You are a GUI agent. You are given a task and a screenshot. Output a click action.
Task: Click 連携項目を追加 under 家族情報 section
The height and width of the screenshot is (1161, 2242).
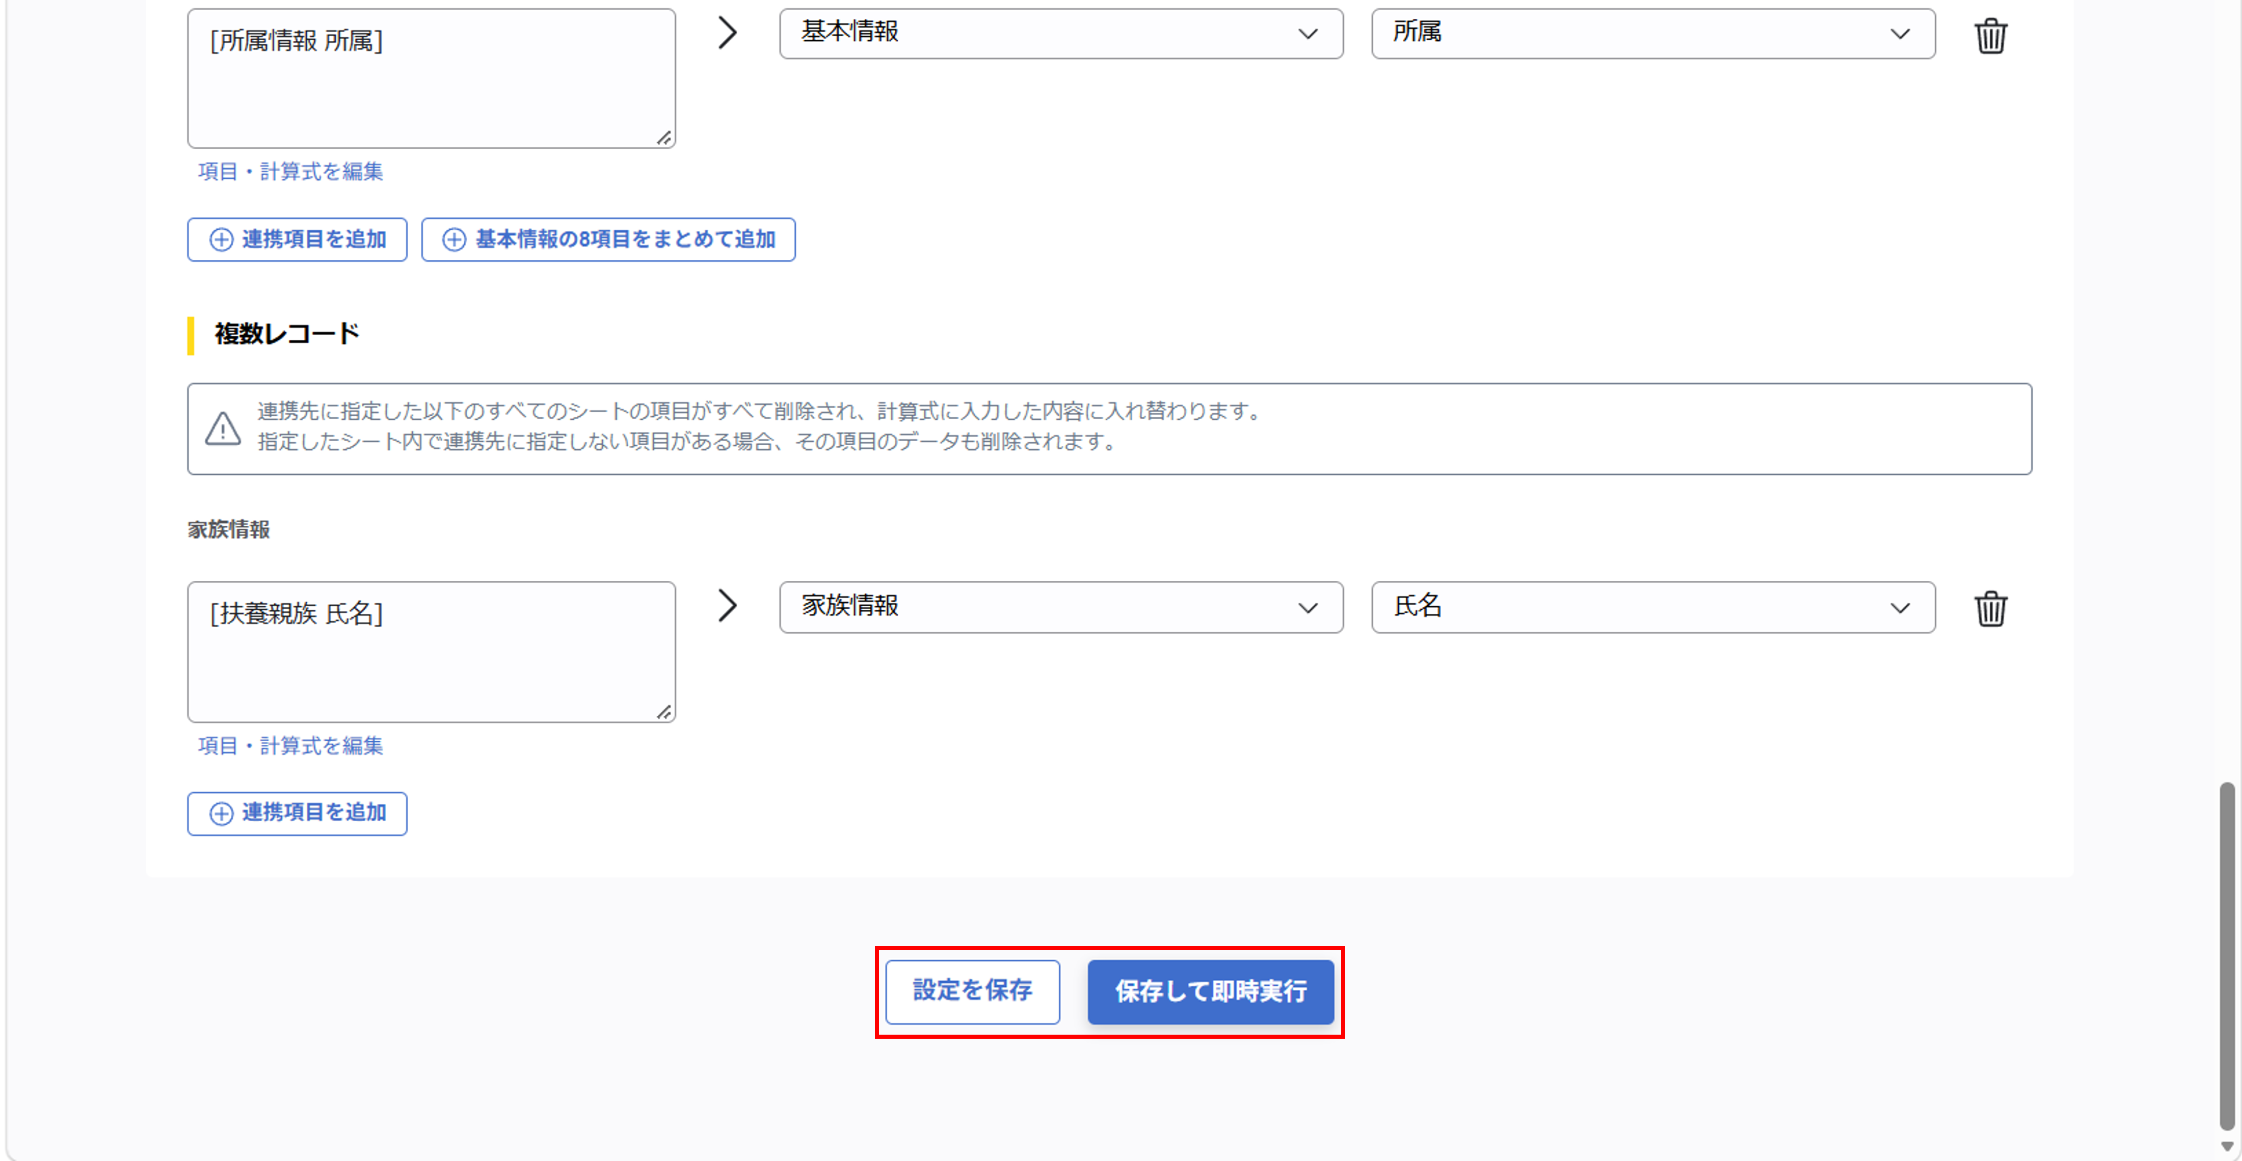point(297,813)
